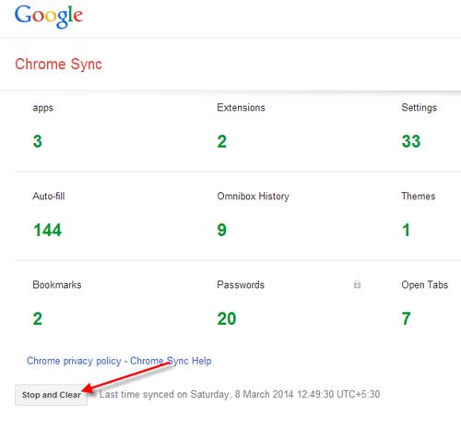Select the Auto-fill label
The height and width of the screenshot is (429, 461).
(x=49, y=197)
